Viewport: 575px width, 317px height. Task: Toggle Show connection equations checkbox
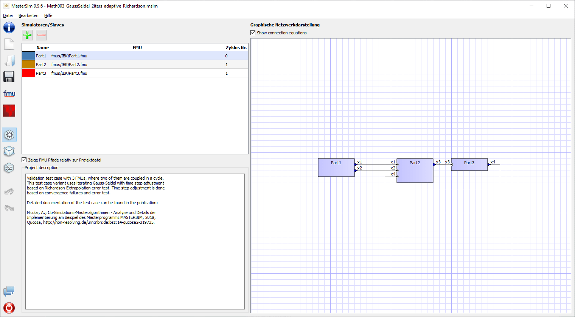(253, 33)
